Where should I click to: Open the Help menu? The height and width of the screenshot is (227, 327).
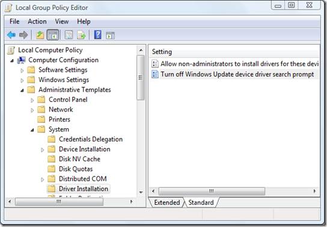[x=84, y=21]
